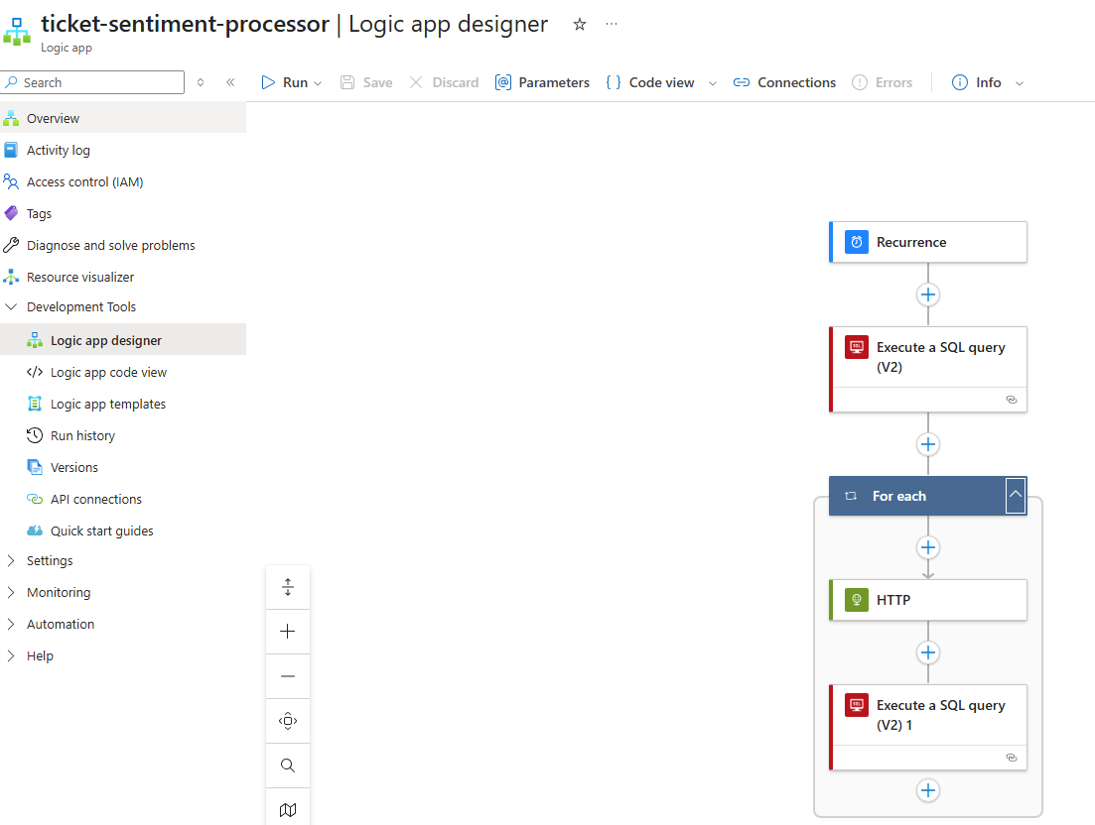Click the sidebar Search box
The width and height of the screenshot is (1095, 825).
pyautogui.click(x=92, y=81)
